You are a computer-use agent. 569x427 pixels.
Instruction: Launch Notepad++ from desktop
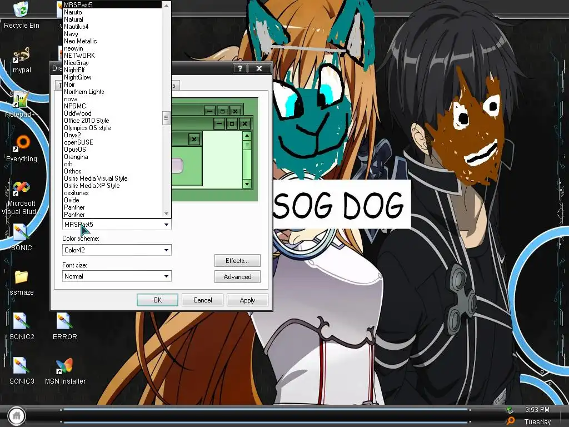[22, 105]
